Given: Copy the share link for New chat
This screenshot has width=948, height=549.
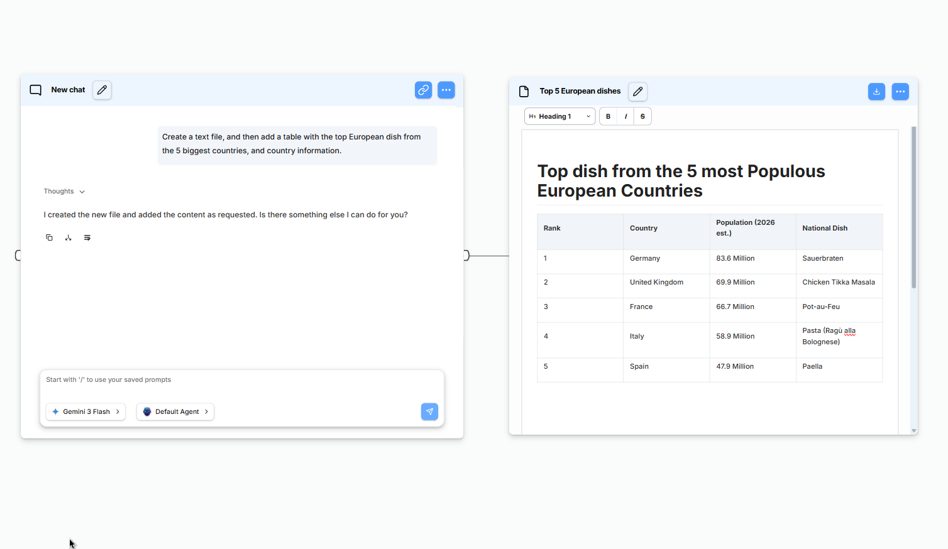Looking at the screenshot, I should 423,90.
